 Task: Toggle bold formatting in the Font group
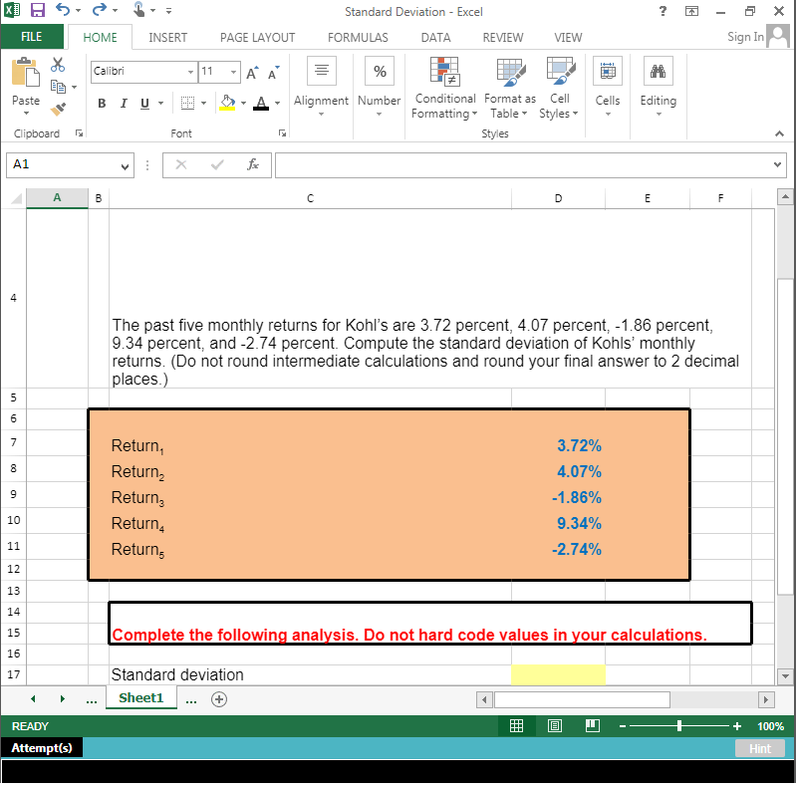tap(102, 103)
